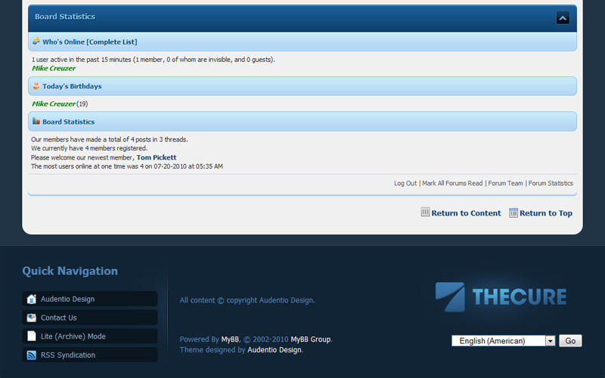Open the MyBB link in the footer
The width and height of the screenshot is (605, 378).
230,339
